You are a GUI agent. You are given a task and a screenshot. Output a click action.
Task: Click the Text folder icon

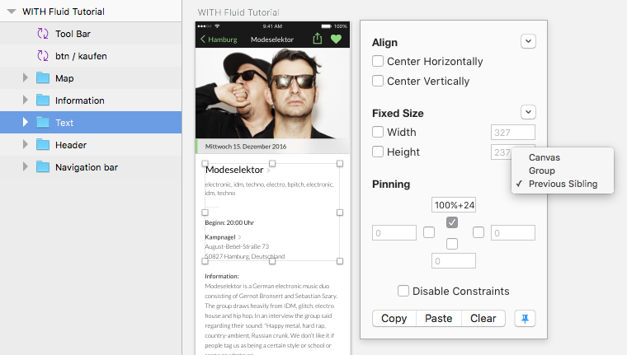coord(43,122)
